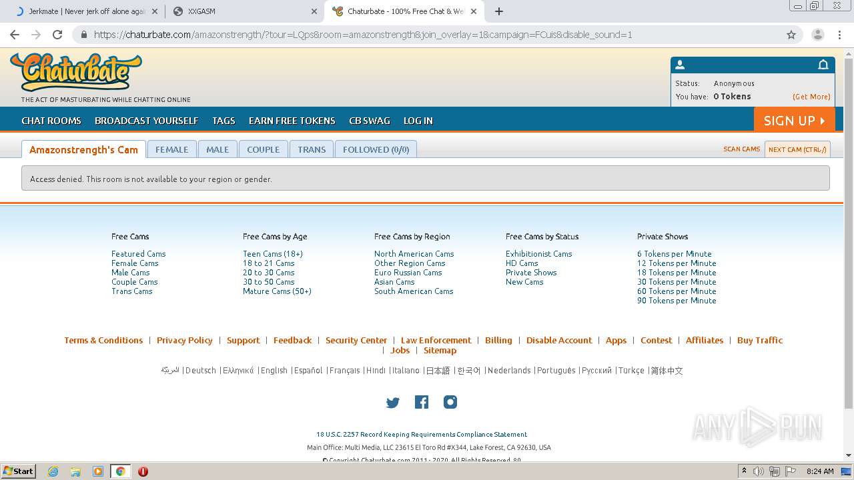Screen dimensions: 854x480
Task: Click the Get More tokens link
Action: (811, 97)
